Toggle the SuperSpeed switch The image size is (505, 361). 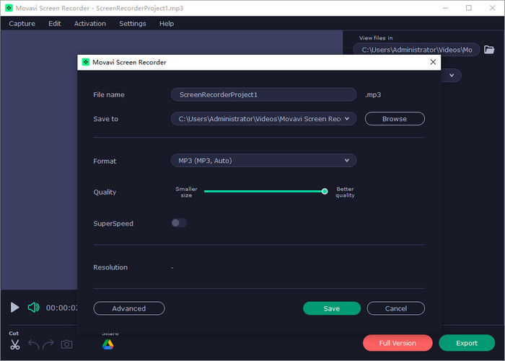point(179,223)
